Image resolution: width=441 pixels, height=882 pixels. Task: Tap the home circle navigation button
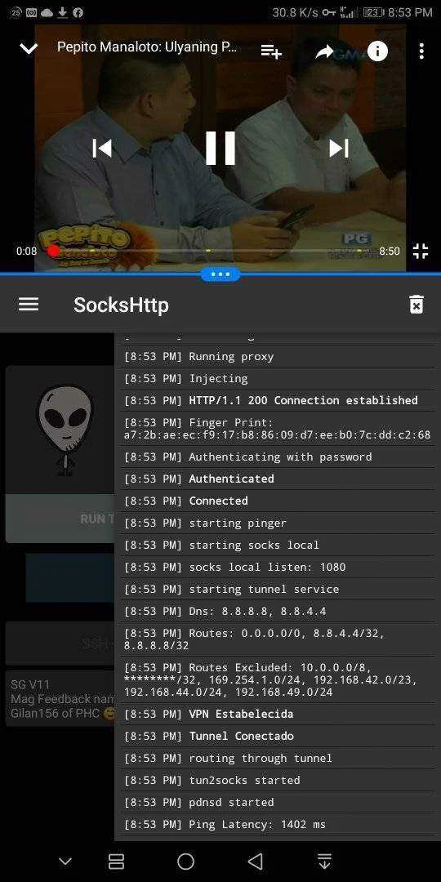tap(185, 862)
